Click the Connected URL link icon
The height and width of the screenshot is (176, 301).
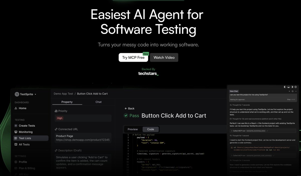coord(56,129)
